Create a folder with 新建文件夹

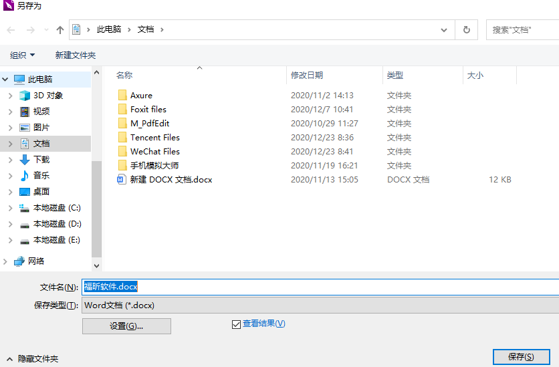tap(76, 55)
